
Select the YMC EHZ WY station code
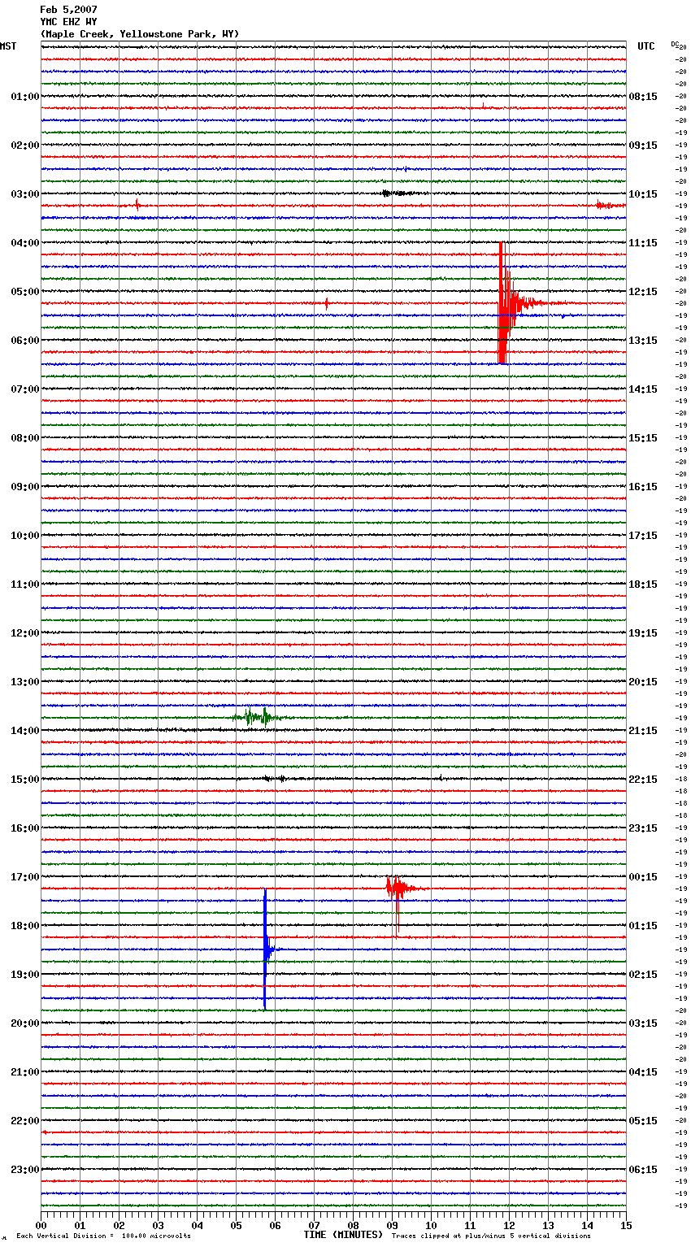[x=68, y=22]
